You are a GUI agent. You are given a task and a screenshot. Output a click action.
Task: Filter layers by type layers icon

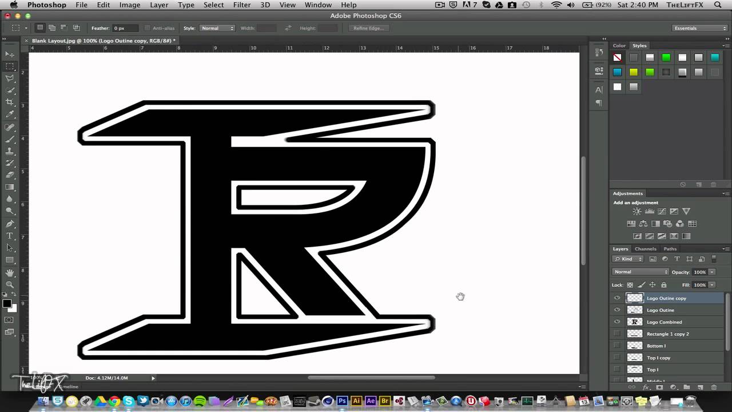pyautogui.click(x=677, y=259)
